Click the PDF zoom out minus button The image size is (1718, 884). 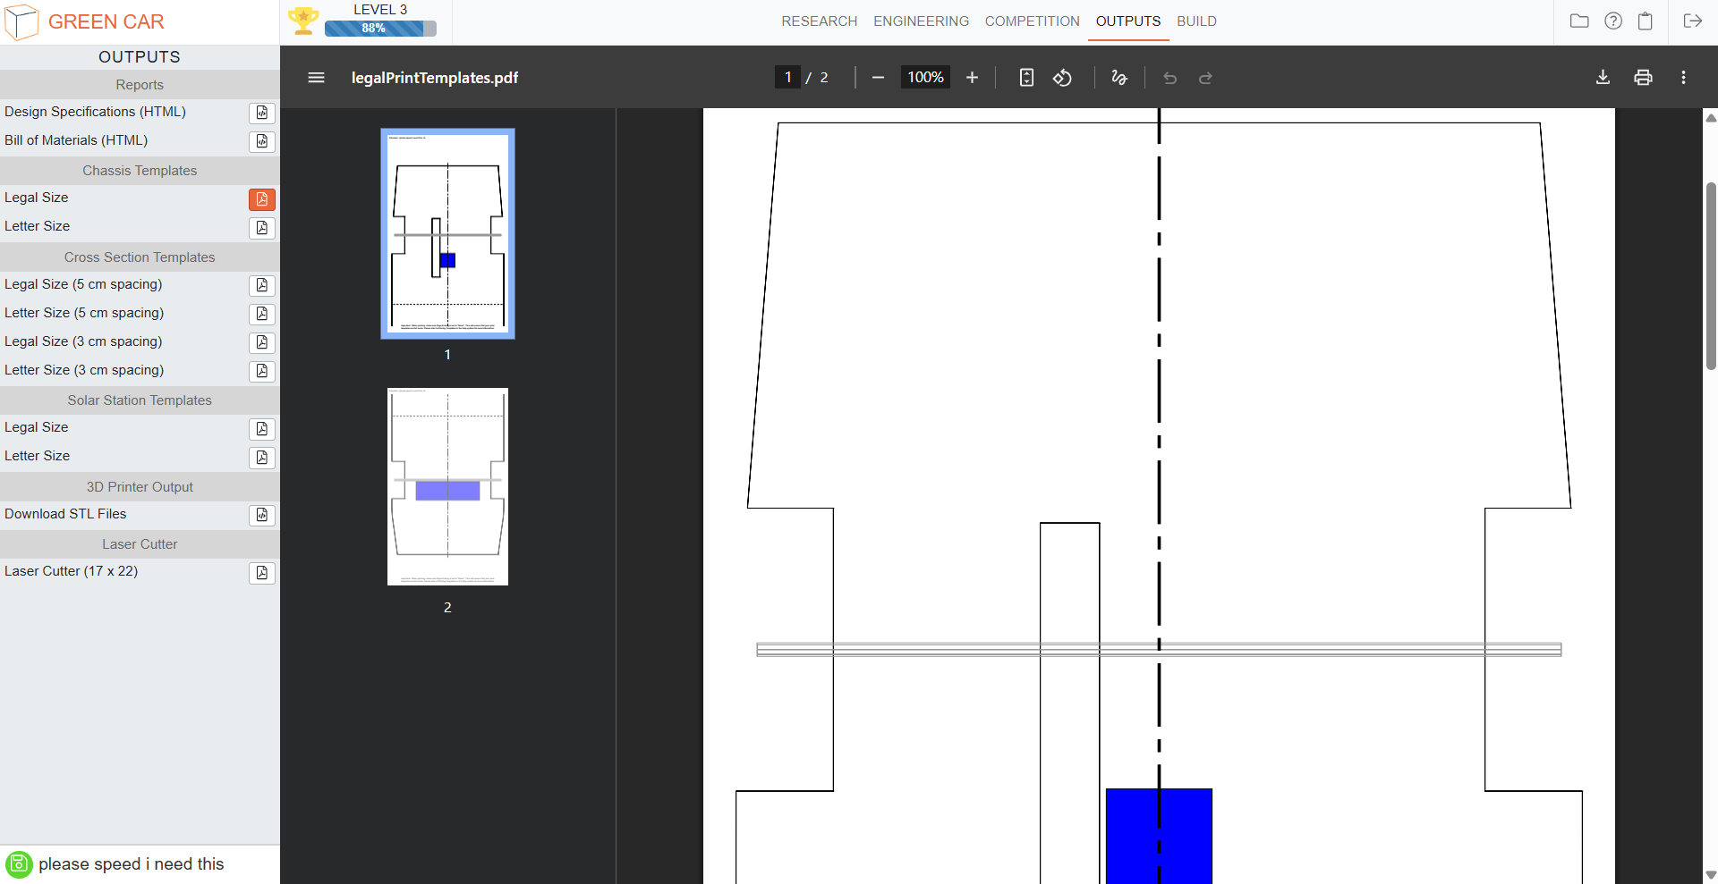[x=878, y=78]
